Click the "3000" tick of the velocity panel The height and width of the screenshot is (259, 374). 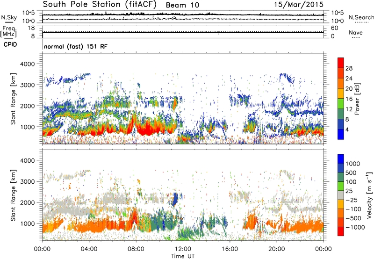[29, 181]
